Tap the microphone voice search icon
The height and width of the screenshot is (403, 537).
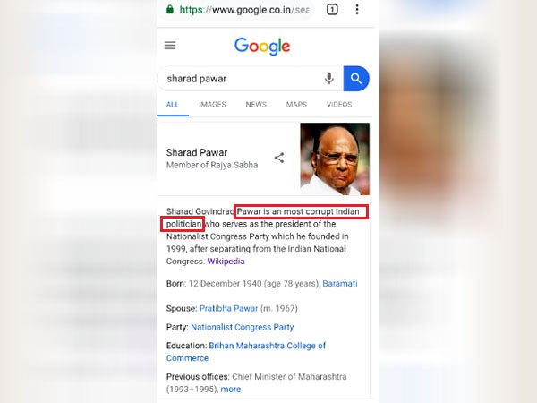(x=329, y=79)
